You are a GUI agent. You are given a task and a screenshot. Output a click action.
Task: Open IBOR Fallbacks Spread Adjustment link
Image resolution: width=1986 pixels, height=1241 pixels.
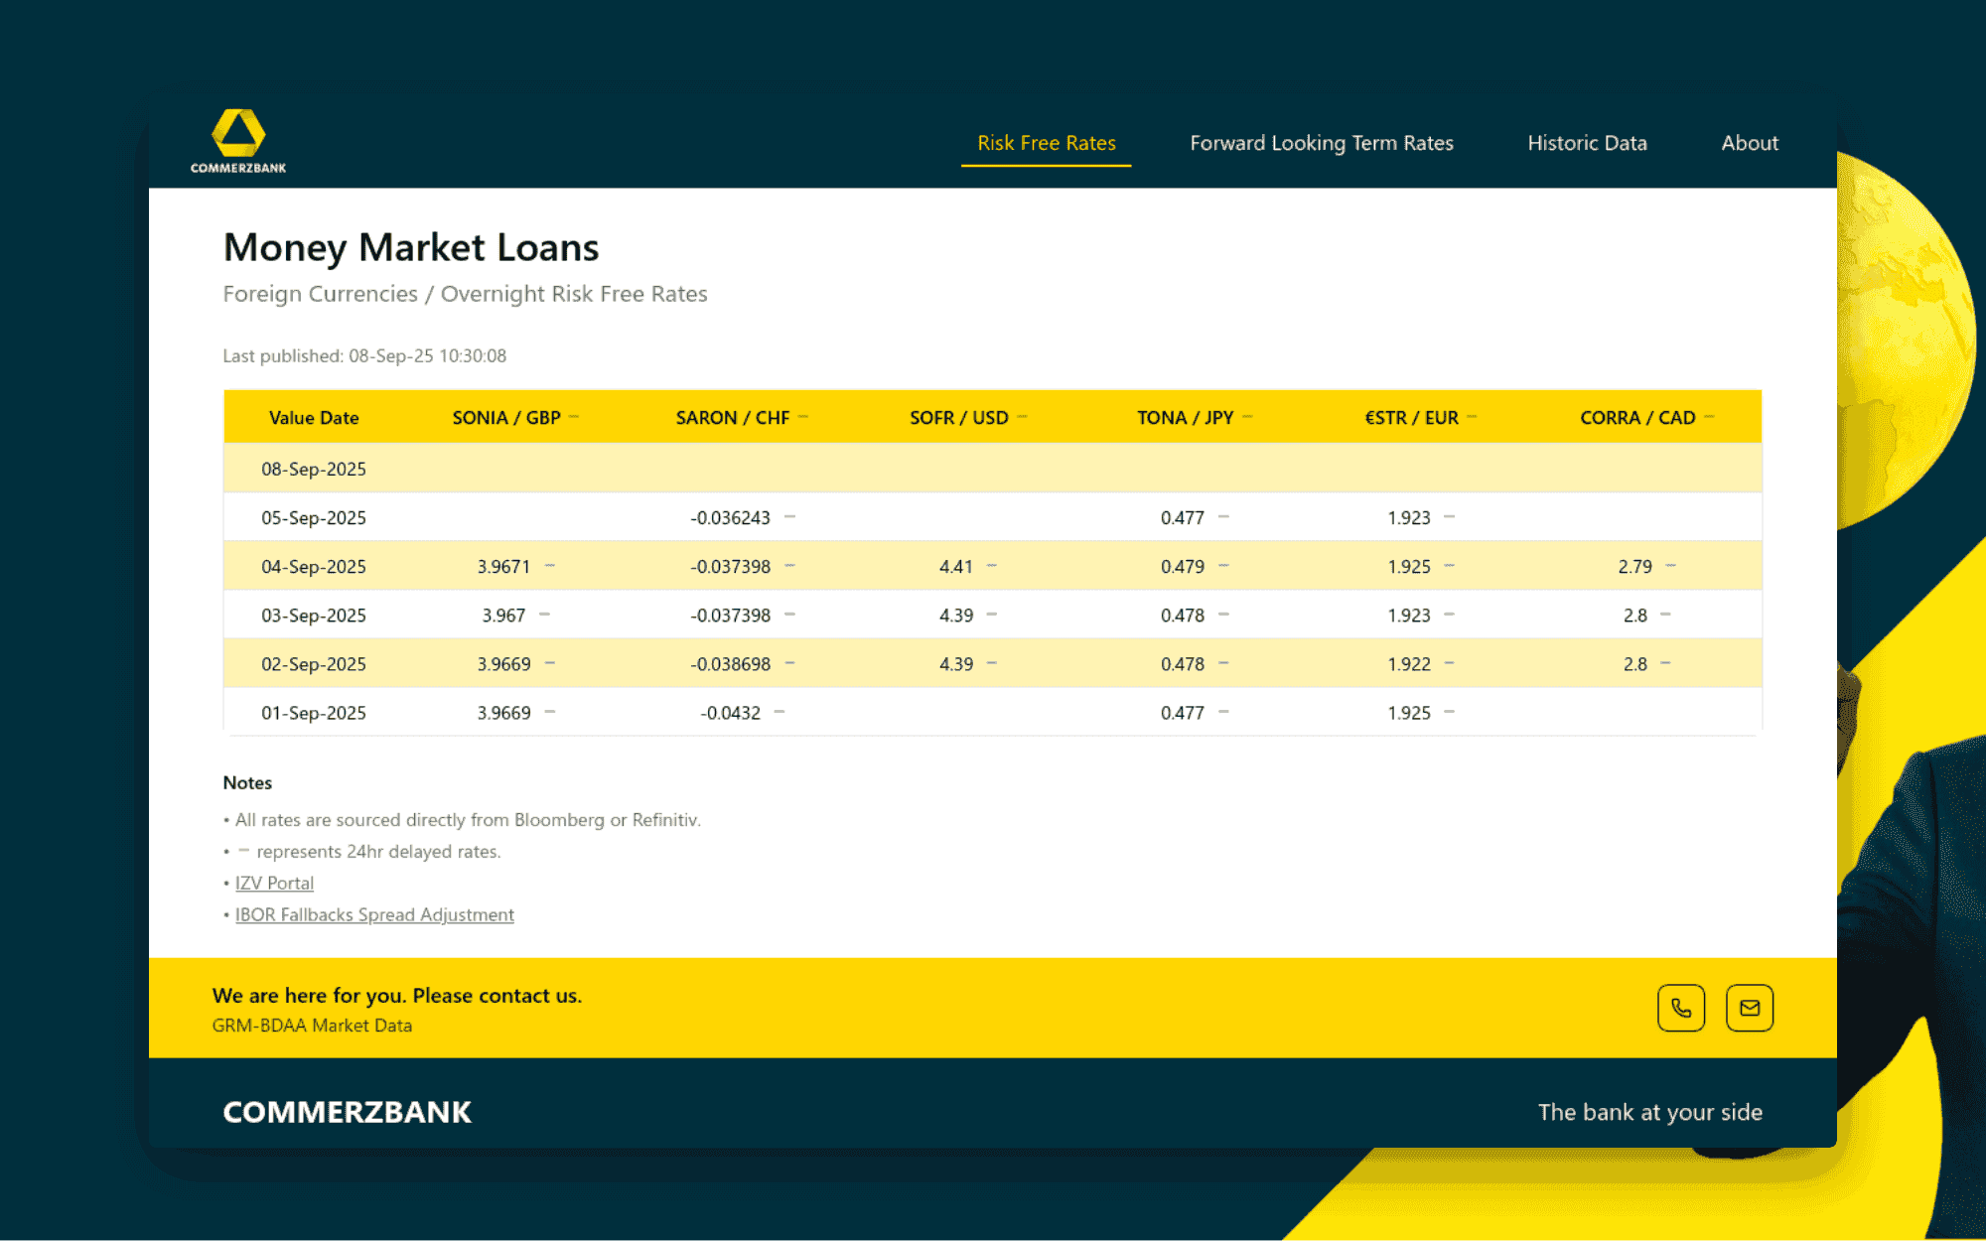coord(374,914)
